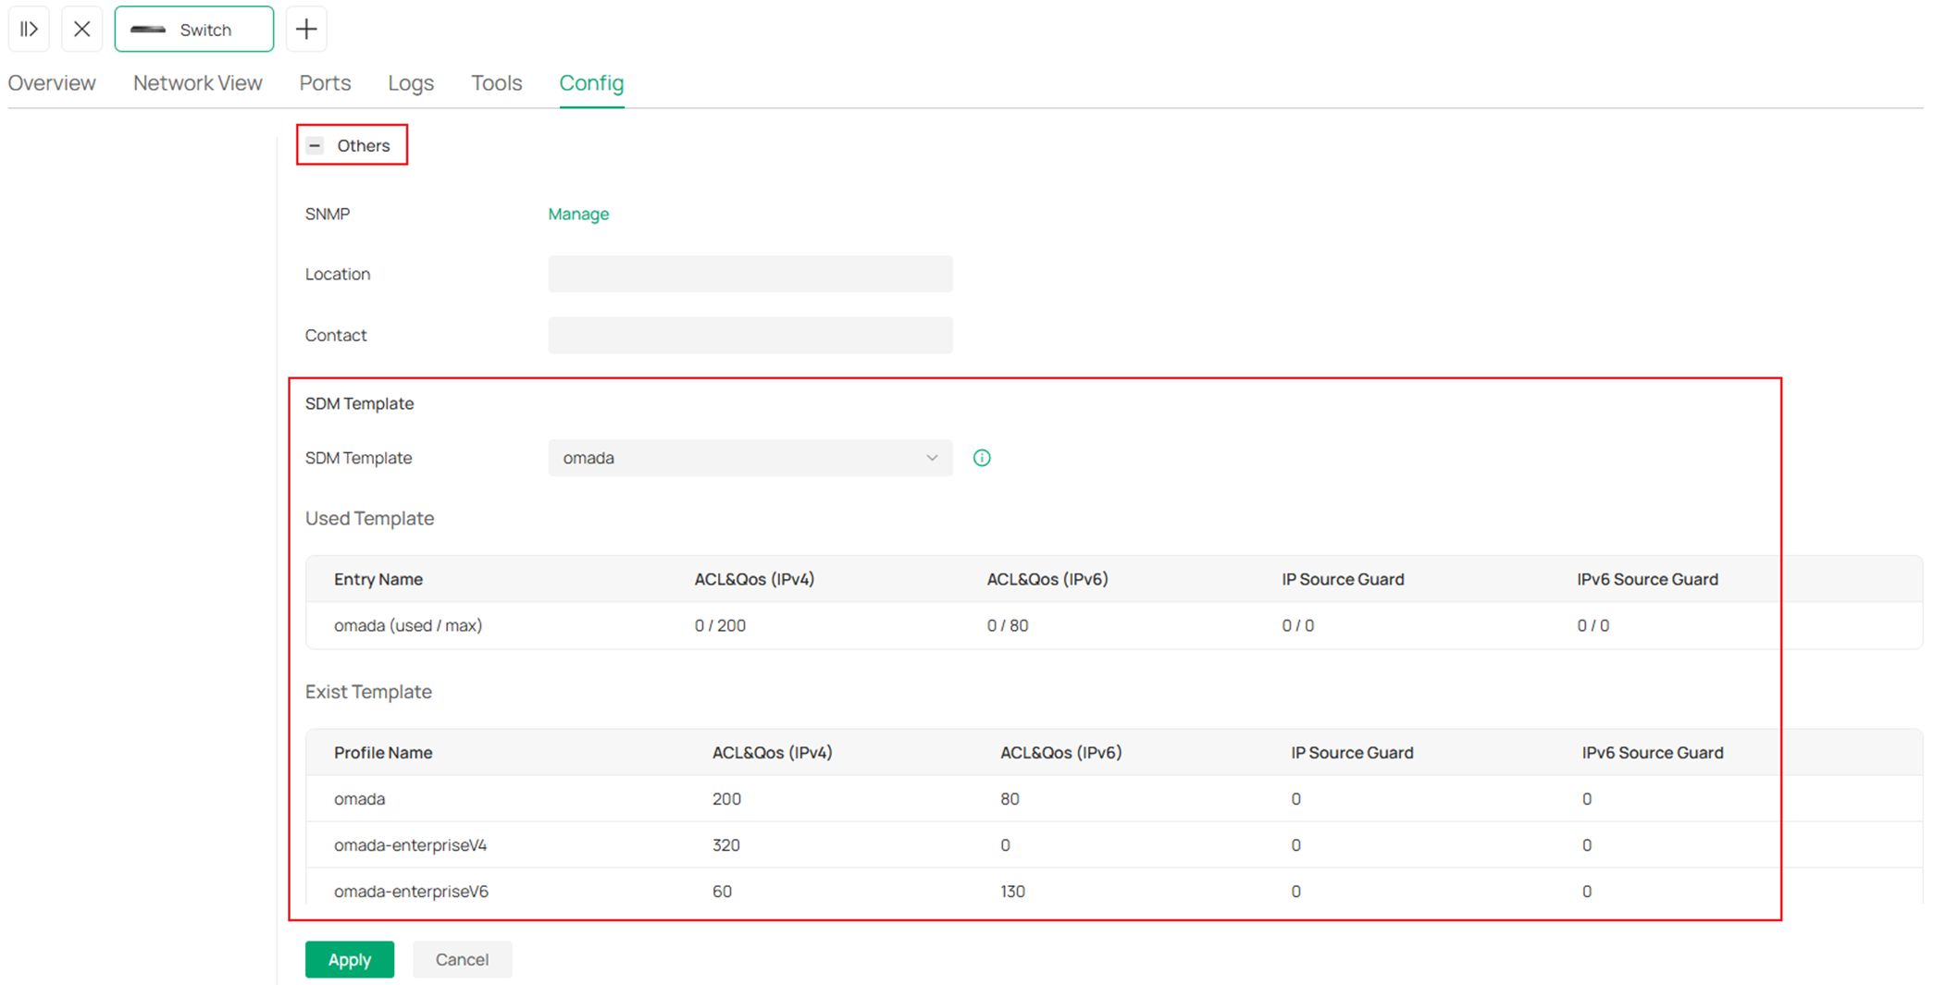Collapse the Others section with the minus control
The image size is (1933, 985).
tap(315, 145)
